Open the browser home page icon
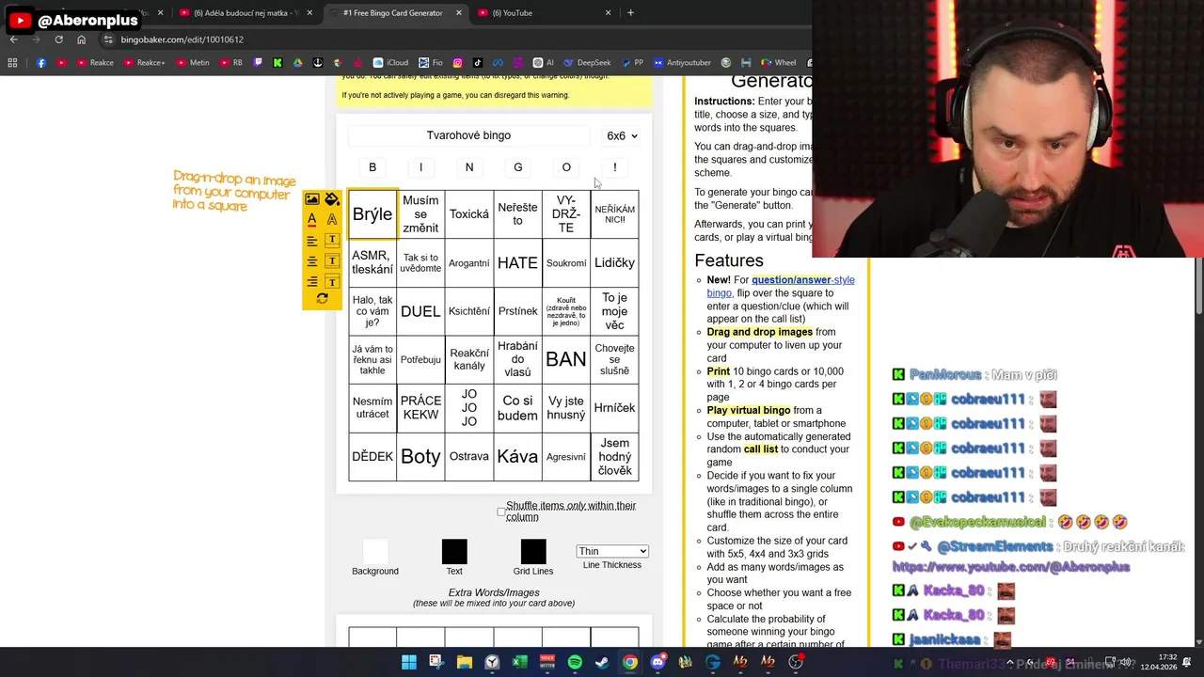1204x677 pixels. (81, 39)
